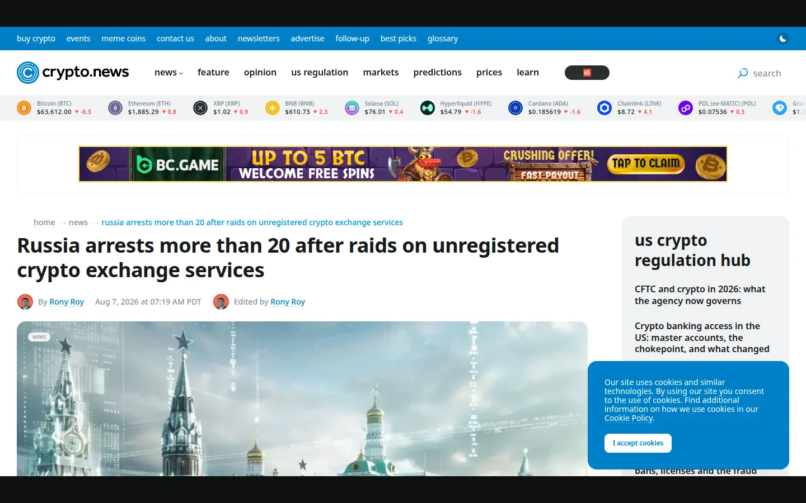806x503 pixels.
Task: Toggle dark mode moon icon
Action: pyautogui.click(x=783, y=39)
